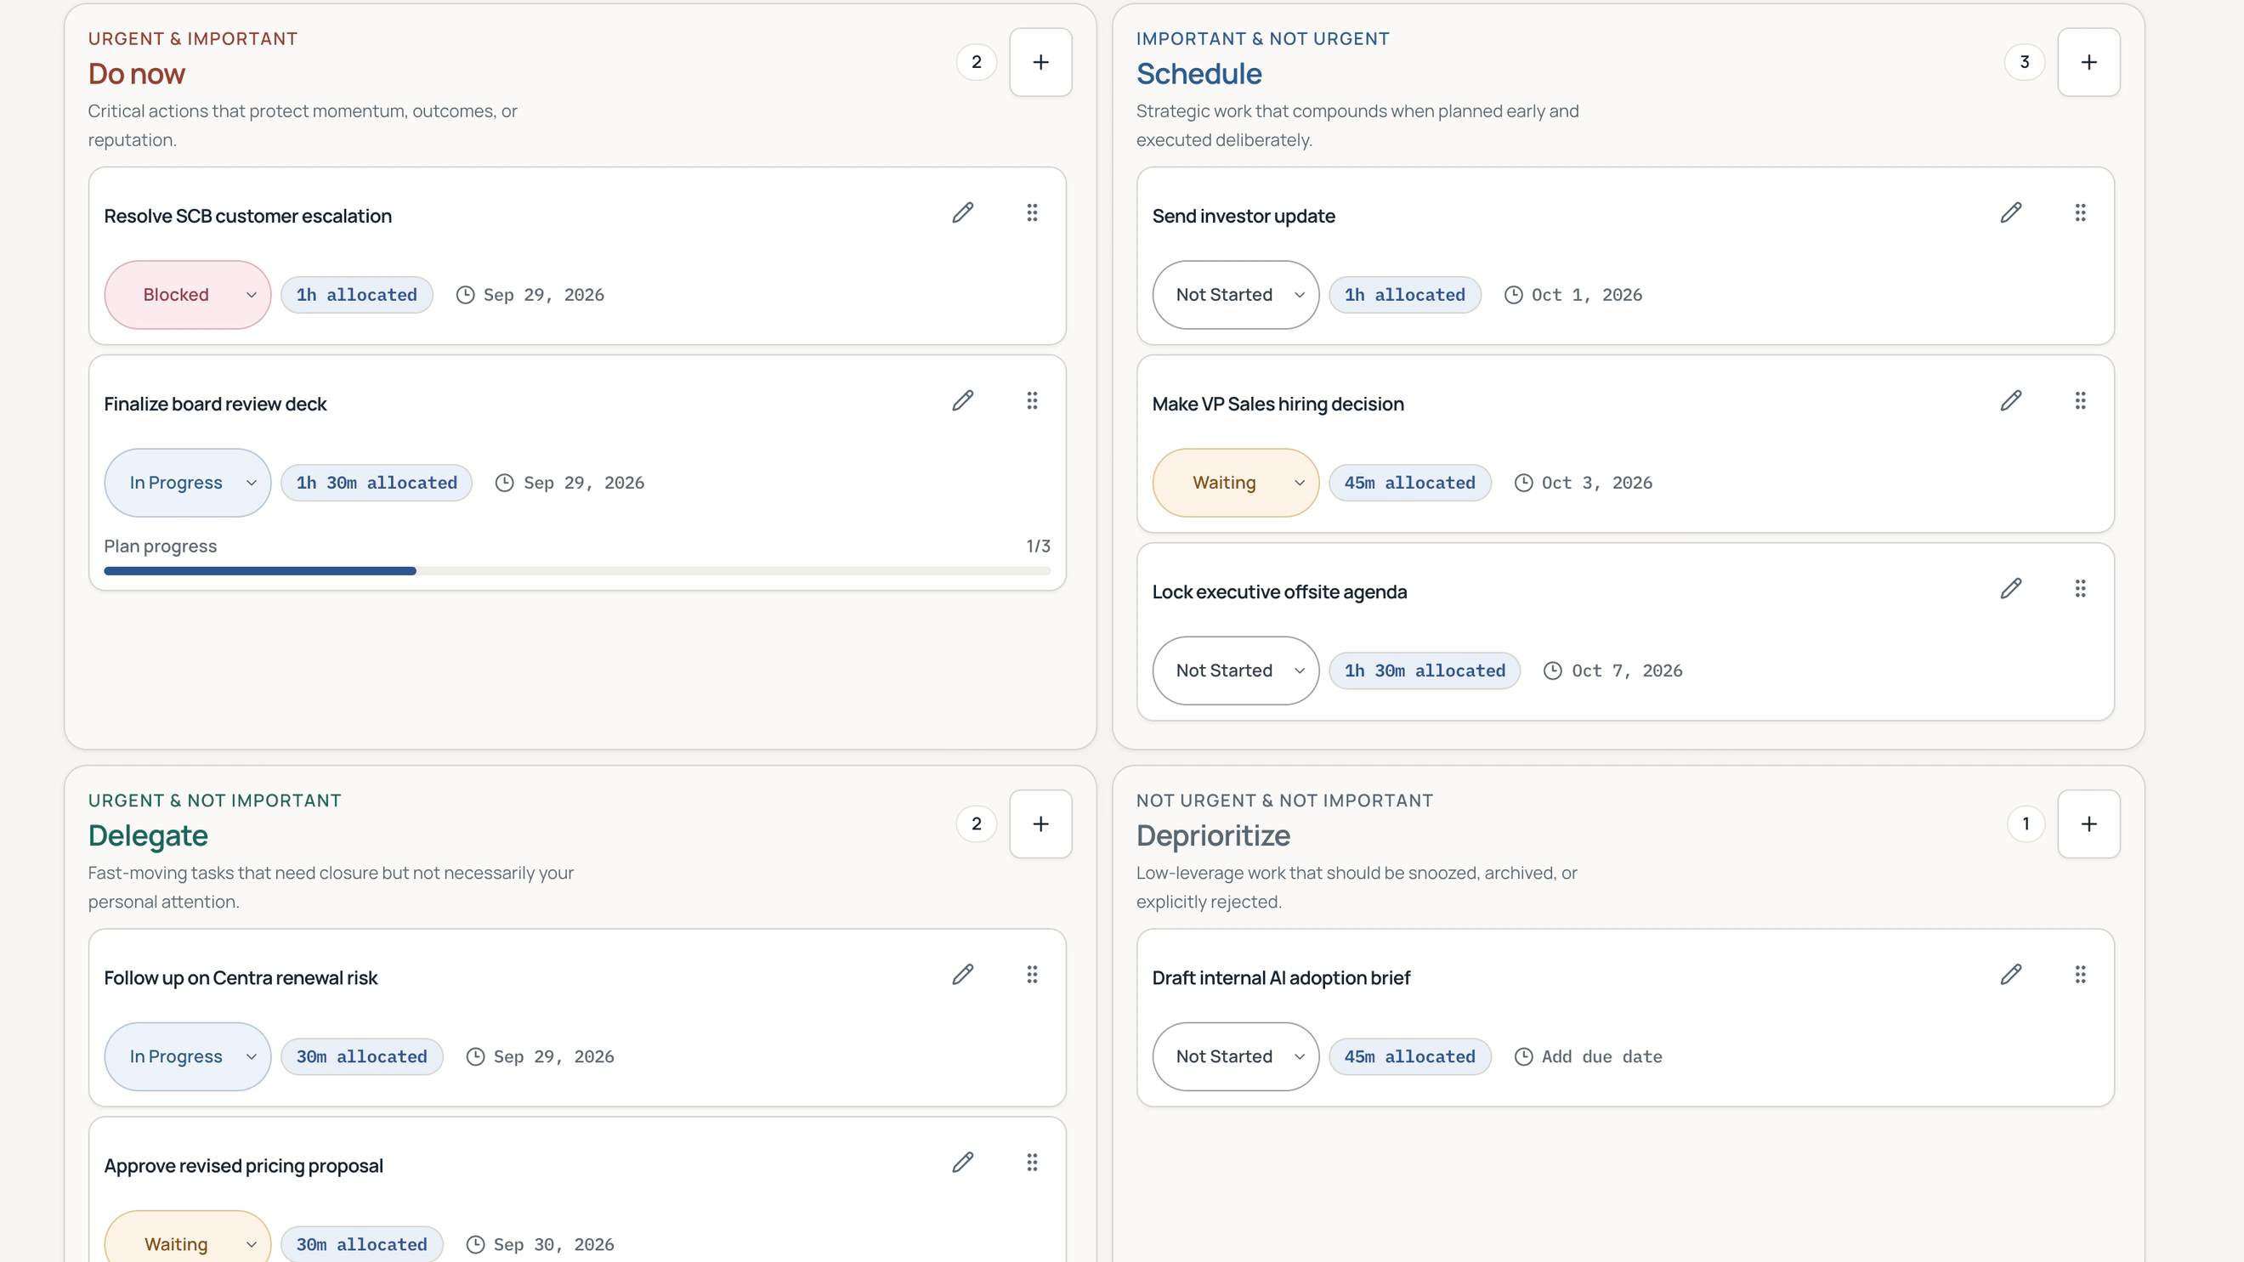Edit the Resolve SCB customer escalation task

962,212
